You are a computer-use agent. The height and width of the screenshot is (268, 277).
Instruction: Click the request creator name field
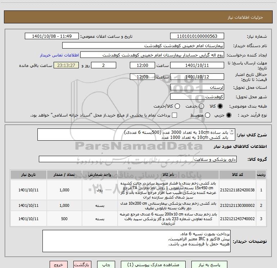[152, 55]
